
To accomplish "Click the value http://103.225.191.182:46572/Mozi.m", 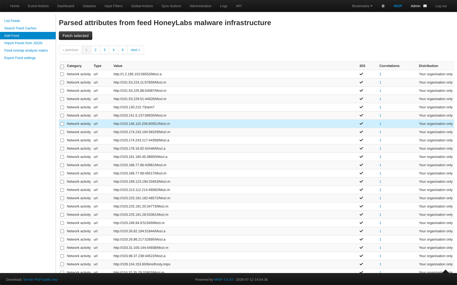I will tap(142, 198).
